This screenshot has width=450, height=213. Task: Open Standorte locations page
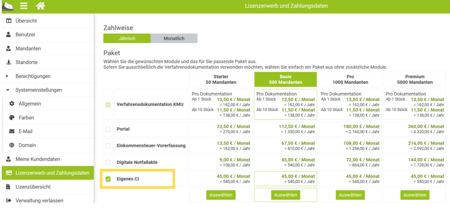coord(26,62)
